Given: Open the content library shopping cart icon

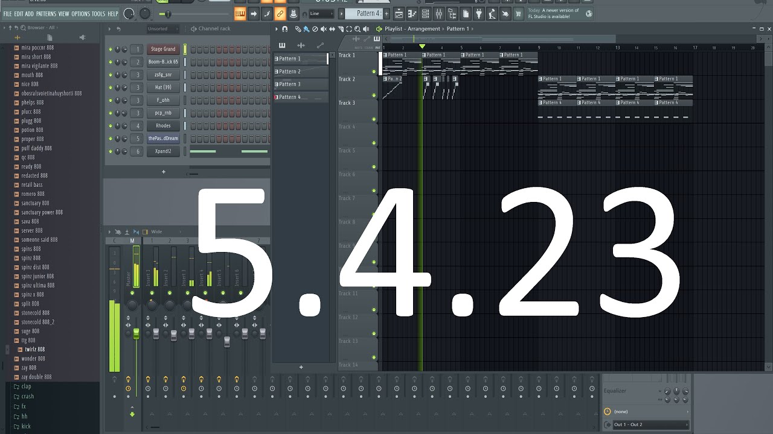Looking at the screenshot, I should click(x=518, y=13).
